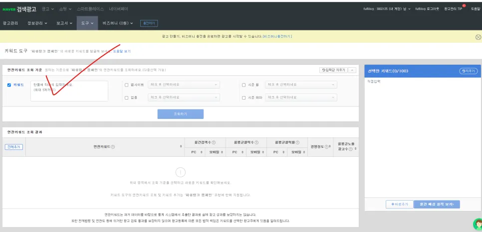This screenshot has height=232, width=482.
Task: Sort by PC under 월평균클릭률
Action: tap(283, 152)
